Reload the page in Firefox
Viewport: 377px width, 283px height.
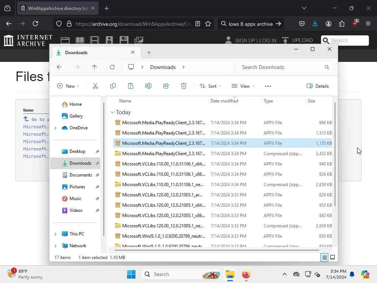tap(35, 24)
